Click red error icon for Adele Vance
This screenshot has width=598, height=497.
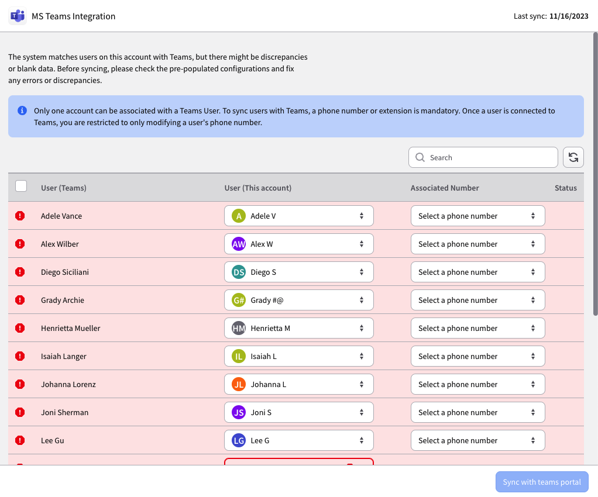pyautogui.click(x=20, y=216)
